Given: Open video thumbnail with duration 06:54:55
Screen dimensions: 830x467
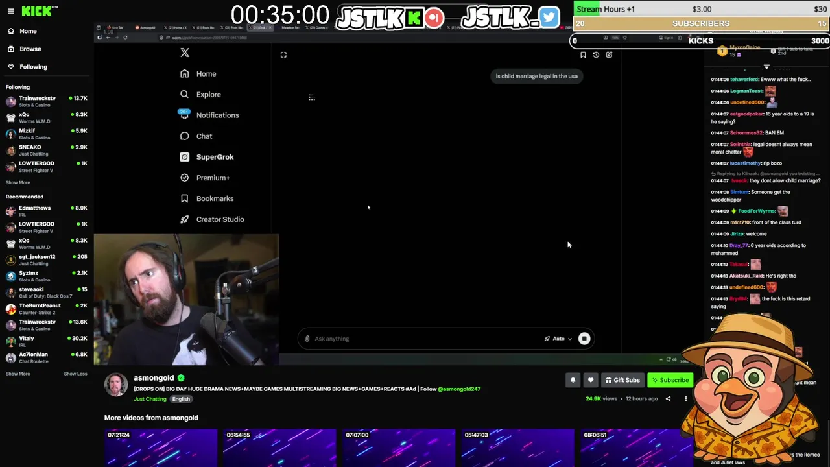Looking at the screenshot, I should pyautogui.click(x=279, y=448).
